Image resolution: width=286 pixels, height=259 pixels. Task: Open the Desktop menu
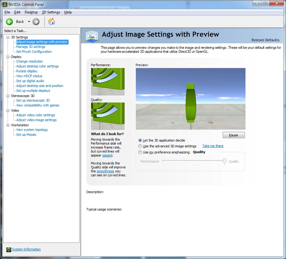[31, 12]
